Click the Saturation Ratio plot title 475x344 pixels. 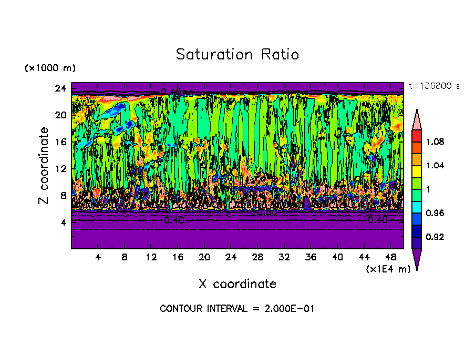coord(237,55)
